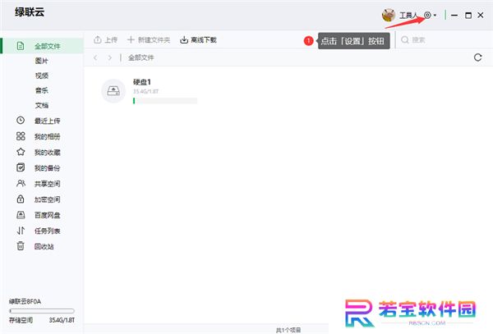Viewport: 493px width, 334px height.
Task: Close the 绿联云 window
Action: pyautogui.click(x=481, y=15)
